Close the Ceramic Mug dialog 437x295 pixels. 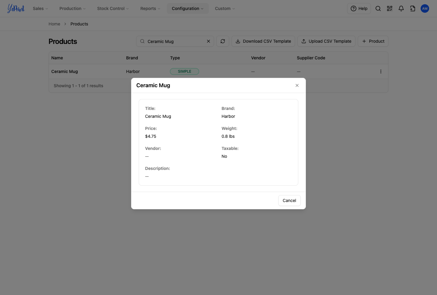[x=297, y=85]
